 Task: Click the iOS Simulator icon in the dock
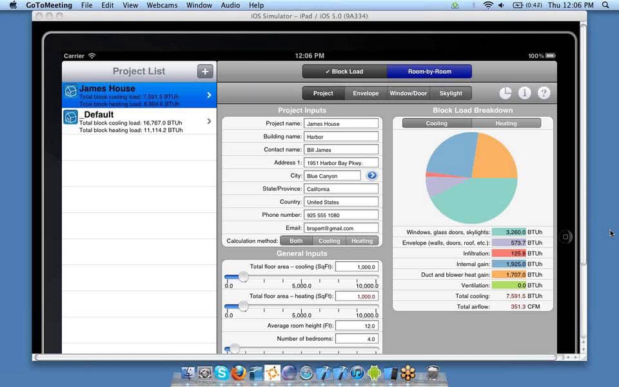[391, 373]
